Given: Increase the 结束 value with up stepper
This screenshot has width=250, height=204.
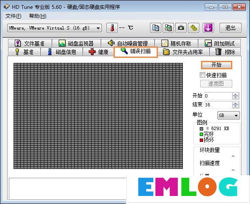Looking at the screenshot, I should click(x=236, y=103).
